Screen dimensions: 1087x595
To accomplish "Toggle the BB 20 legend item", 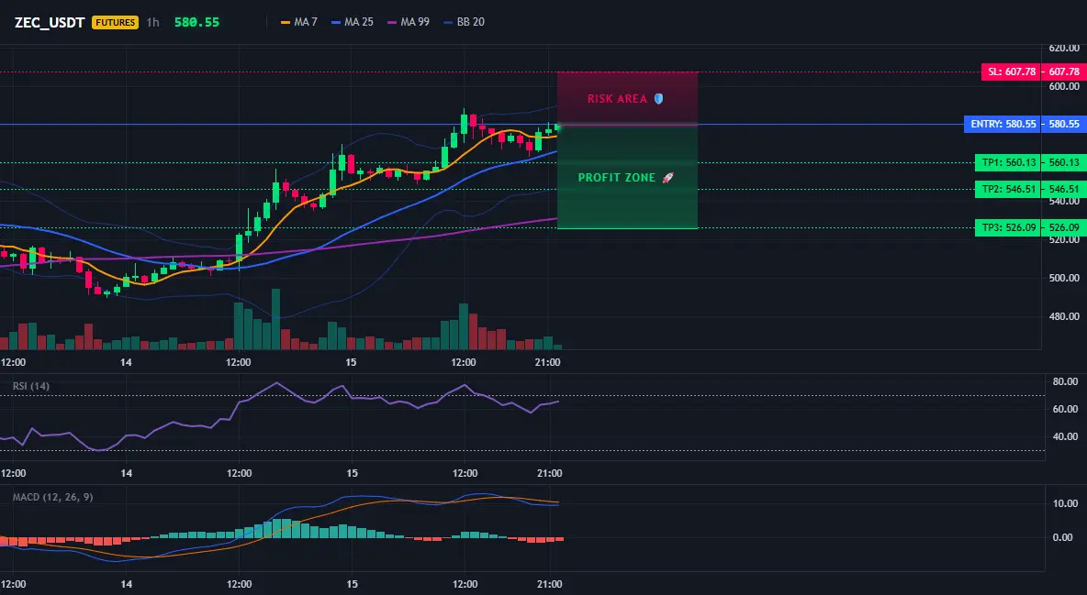I will [x=464, y=22].
